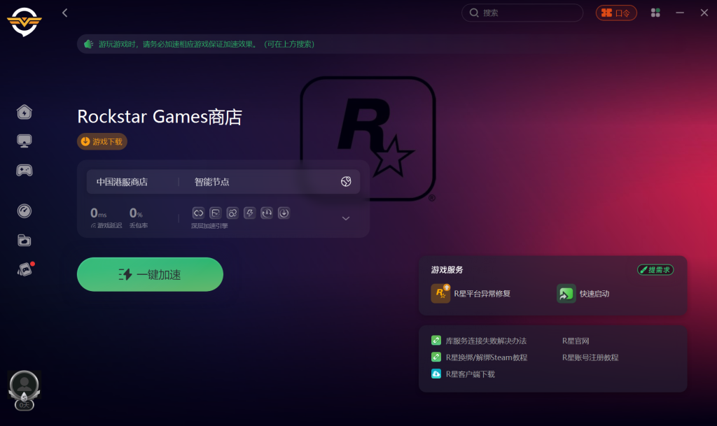Open the app logo emblem
The image size is (717, 426).
point(25,22)
